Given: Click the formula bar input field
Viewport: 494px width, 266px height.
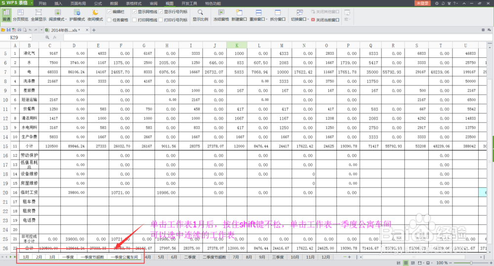Looking at the screenshot, I should (x=277, y=37).
